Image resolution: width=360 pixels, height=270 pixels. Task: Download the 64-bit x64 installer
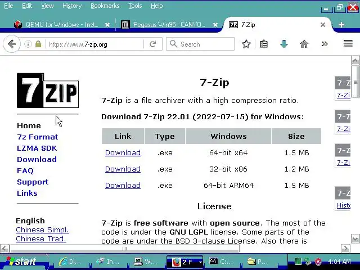pos(123,152)
